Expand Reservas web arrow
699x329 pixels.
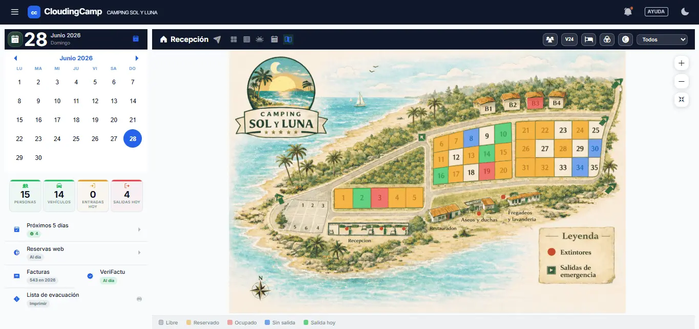click(139, 253)
